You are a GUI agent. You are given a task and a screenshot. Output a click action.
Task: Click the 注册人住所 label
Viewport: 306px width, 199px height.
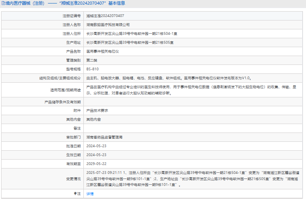click(x=72, y=34)
